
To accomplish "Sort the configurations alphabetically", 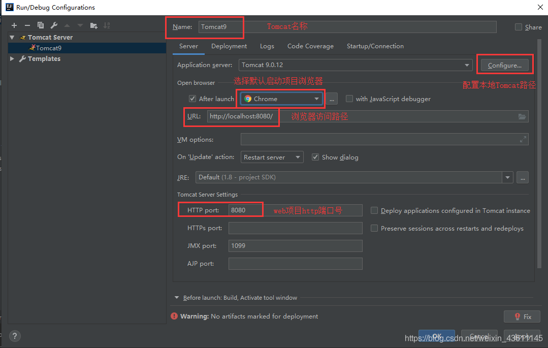I will pyautogui.click(x=107, y=25).
